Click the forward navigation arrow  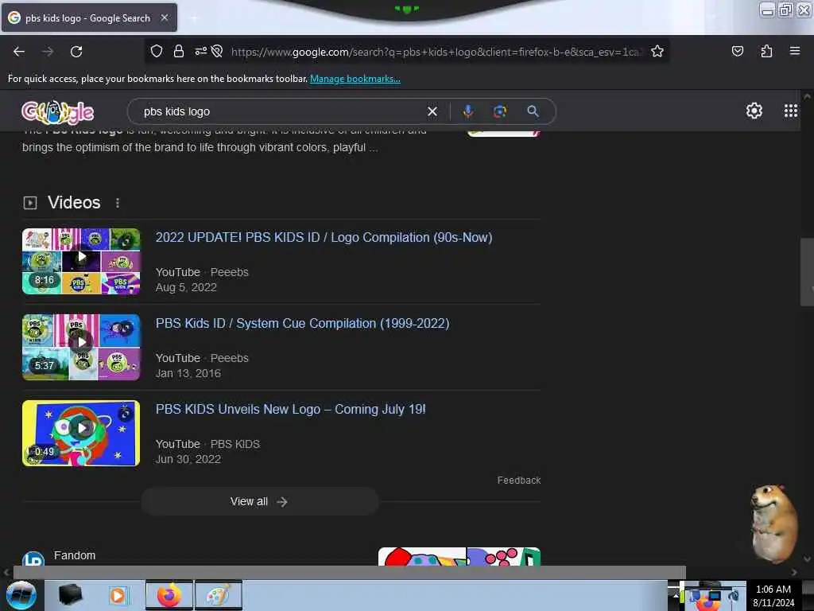[x=48, y=52]
